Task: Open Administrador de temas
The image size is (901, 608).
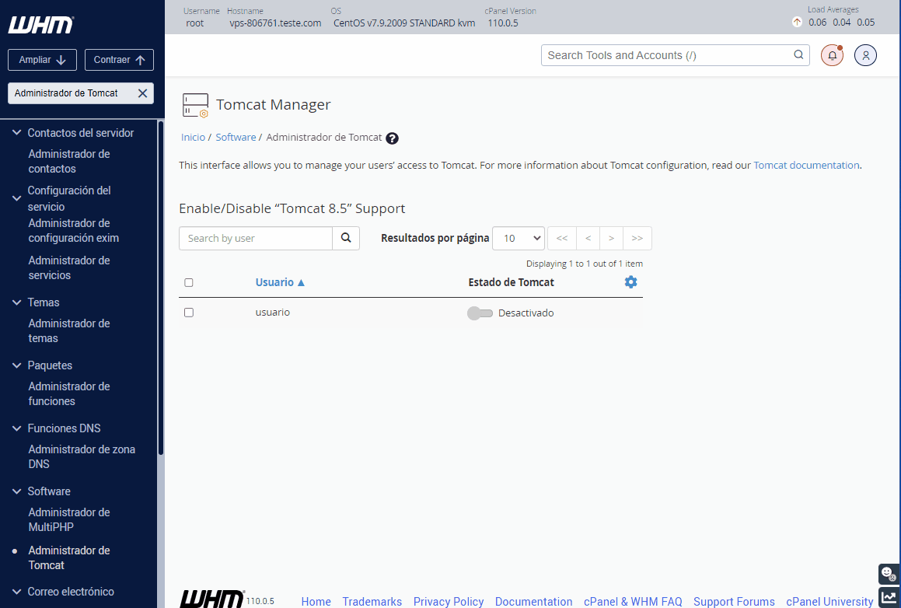Action: click(69, 331)
